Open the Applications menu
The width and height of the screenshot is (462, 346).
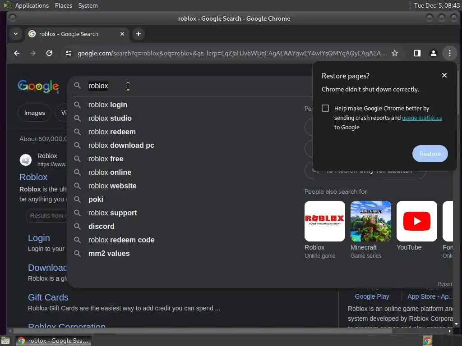click(32, 5)
